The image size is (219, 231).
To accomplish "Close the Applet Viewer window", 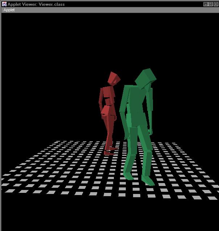I will (x=215, y=4).
